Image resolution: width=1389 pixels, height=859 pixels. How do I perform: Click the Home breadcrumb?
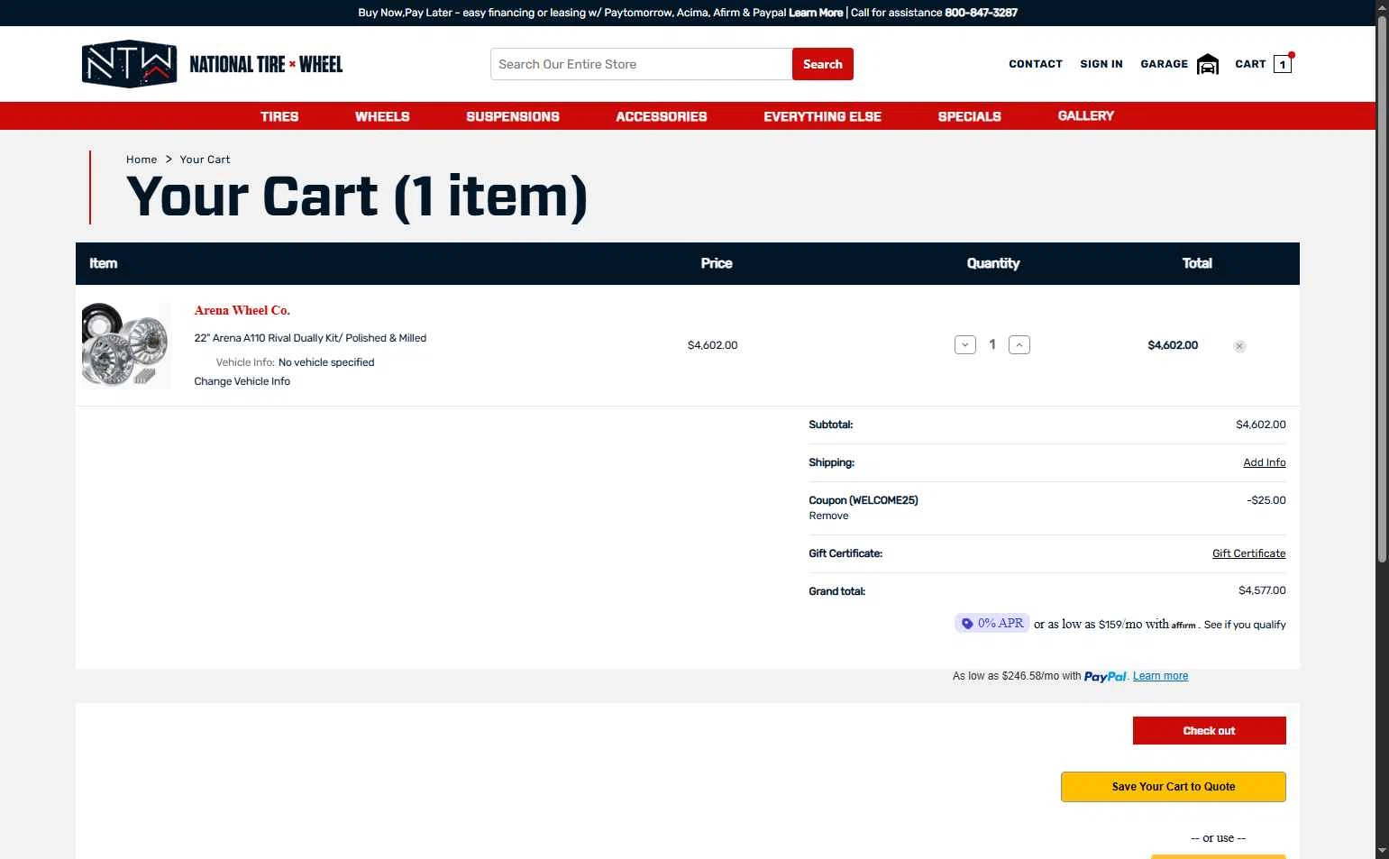click(142, 160)
